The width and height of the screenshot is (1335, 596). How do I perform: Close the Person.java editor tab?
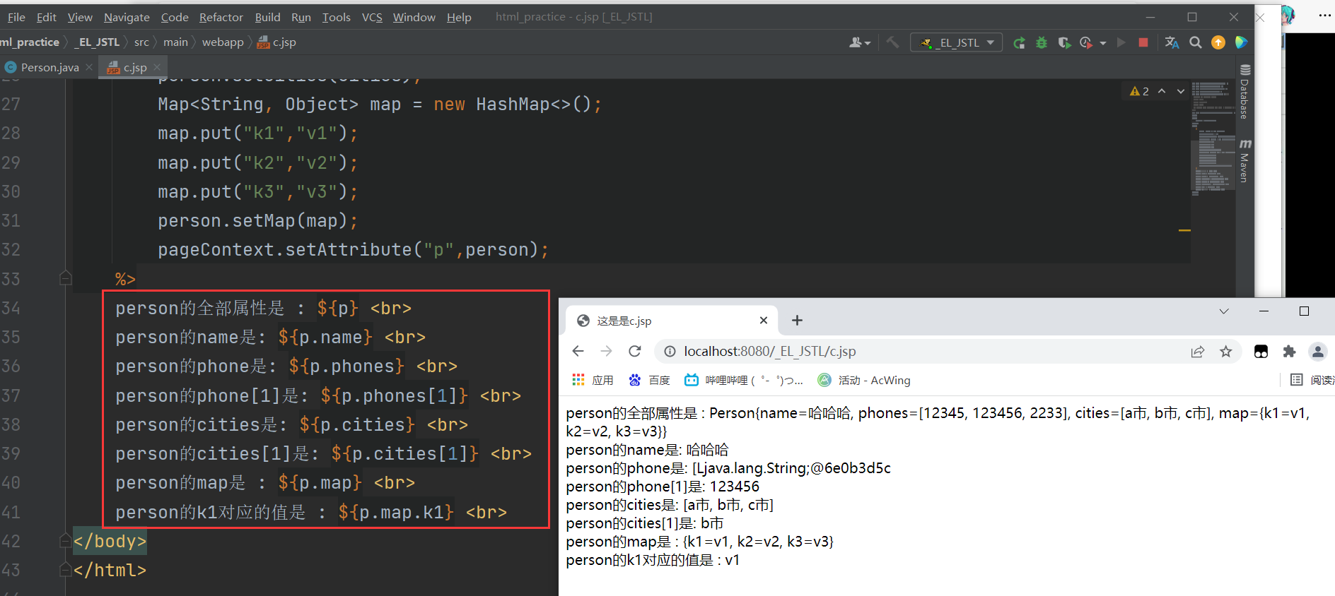(89, 67)
